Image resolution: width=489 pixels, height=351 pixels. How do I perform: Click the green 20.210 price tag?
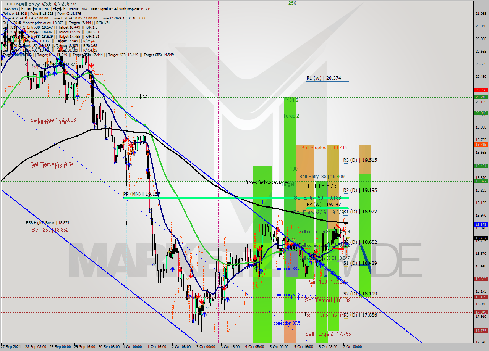coord(481,97)
